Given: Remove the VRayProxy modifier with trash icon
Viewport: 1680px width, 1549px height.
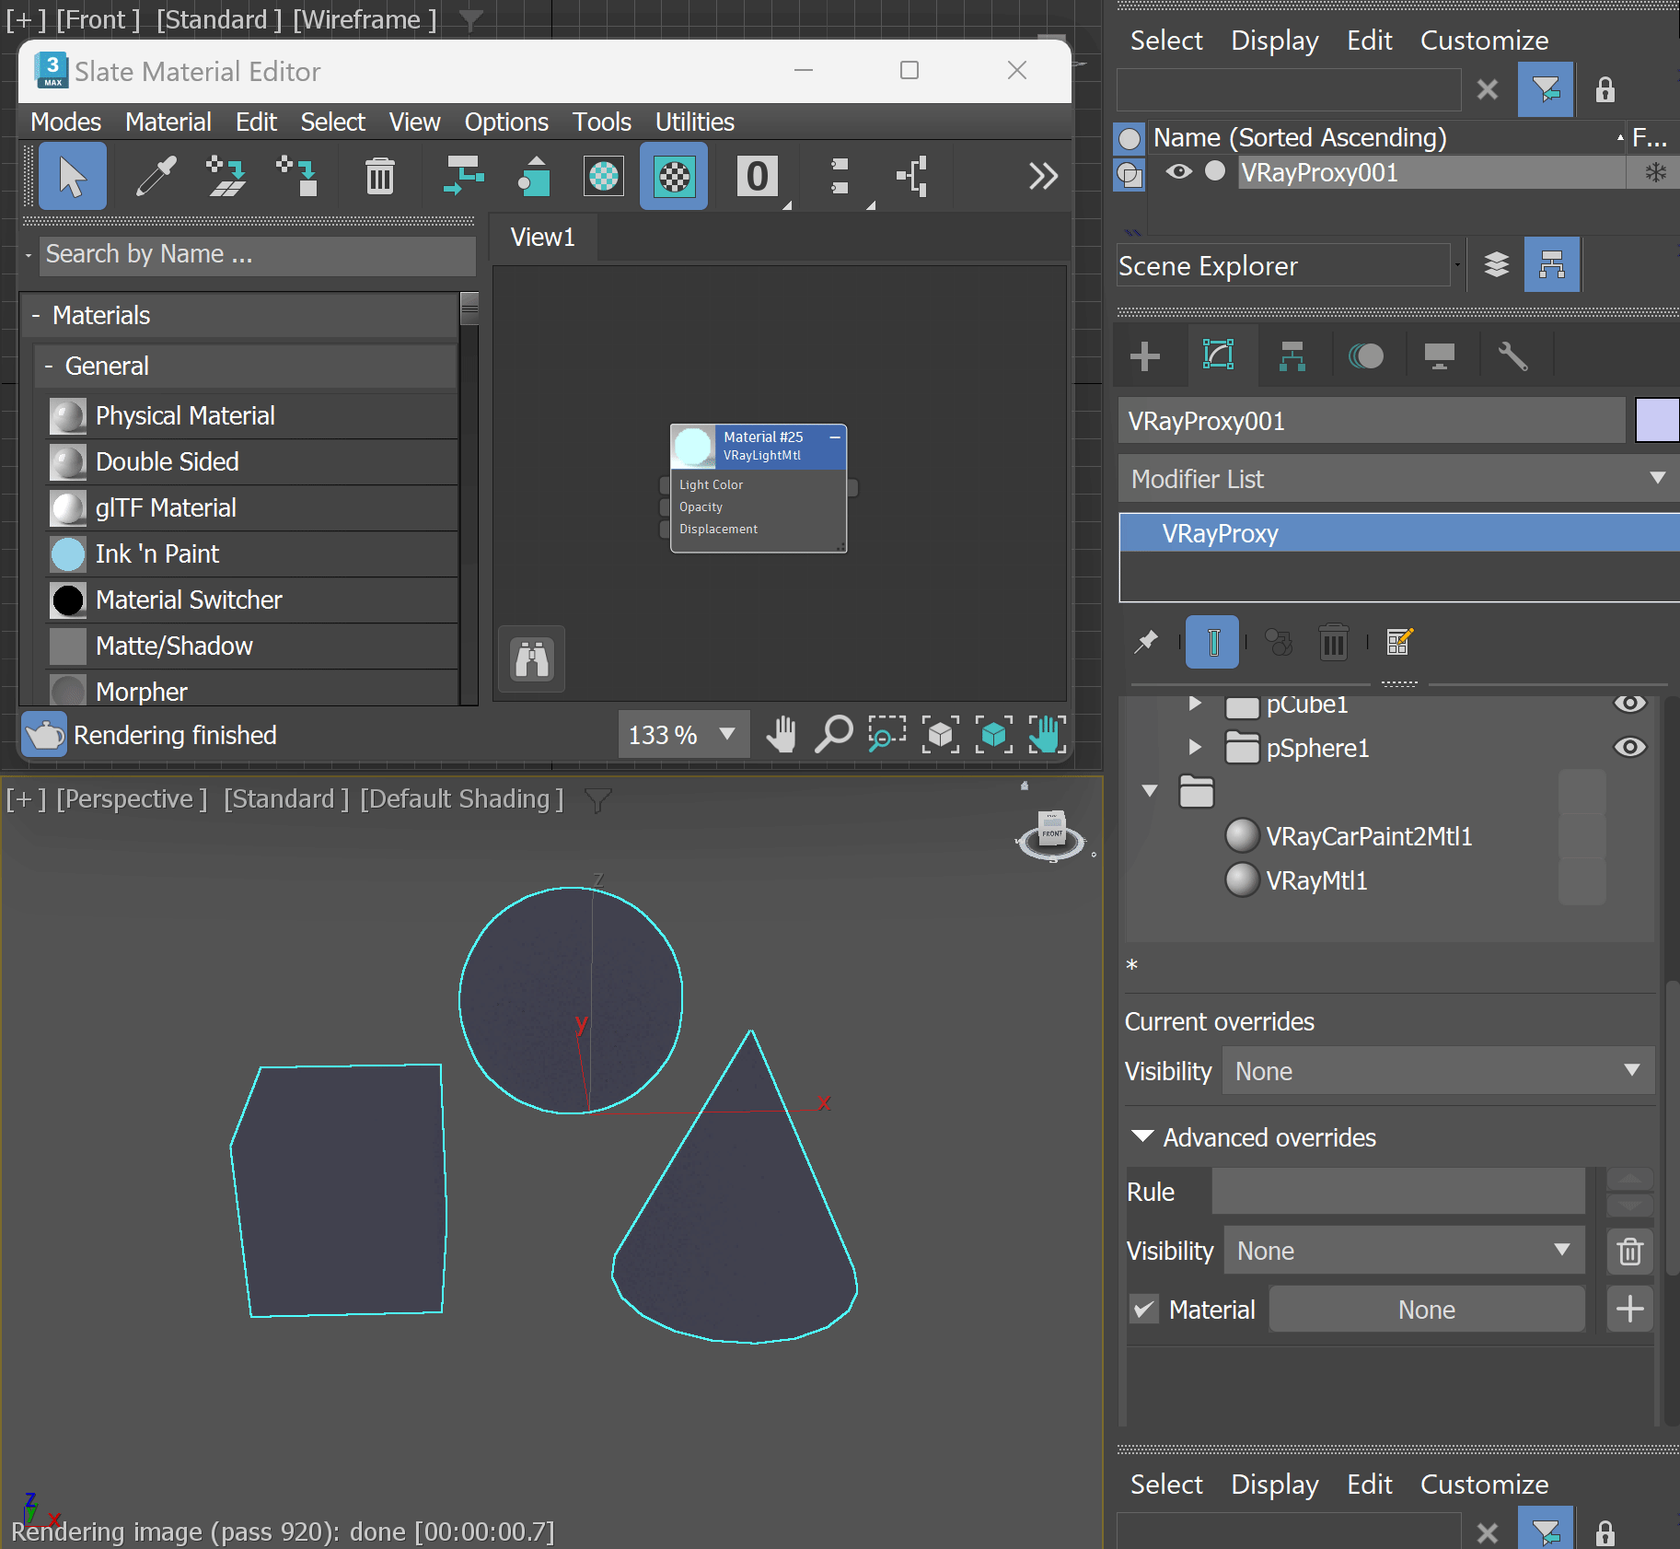Looking at the screenshot, I should [1334, 642].
